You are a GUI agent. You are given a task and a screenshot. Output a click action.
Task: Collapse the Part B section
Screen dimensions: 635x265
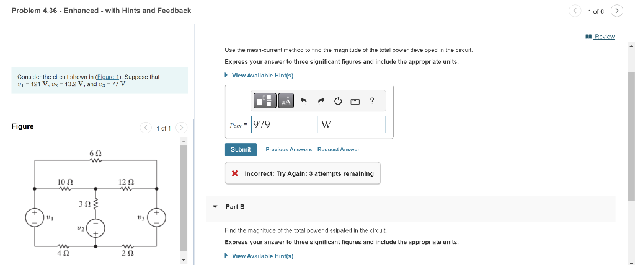pyautogui.click(x=215, y=206)
